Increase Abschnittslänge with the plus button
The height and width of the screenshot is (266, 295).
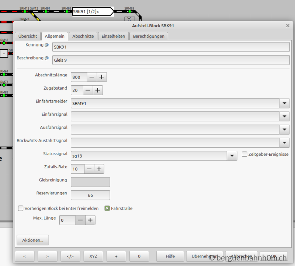point(102,77)
